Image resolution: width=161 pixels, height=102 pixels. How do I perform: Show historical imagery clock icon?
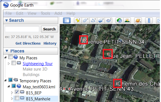pyautogui.click(x=119, y=21)
